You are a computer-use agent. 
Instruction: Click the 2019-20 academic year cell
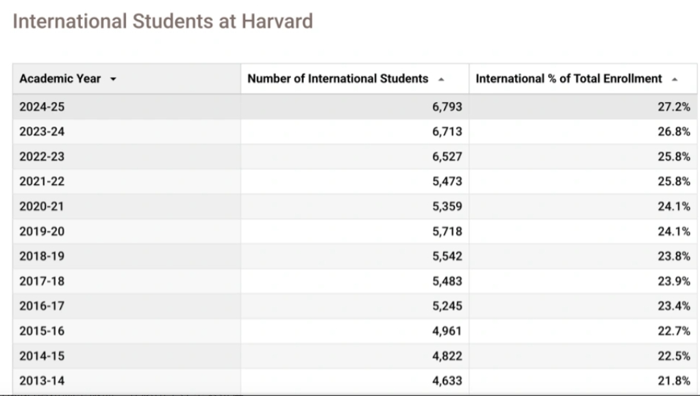[42, 231]
